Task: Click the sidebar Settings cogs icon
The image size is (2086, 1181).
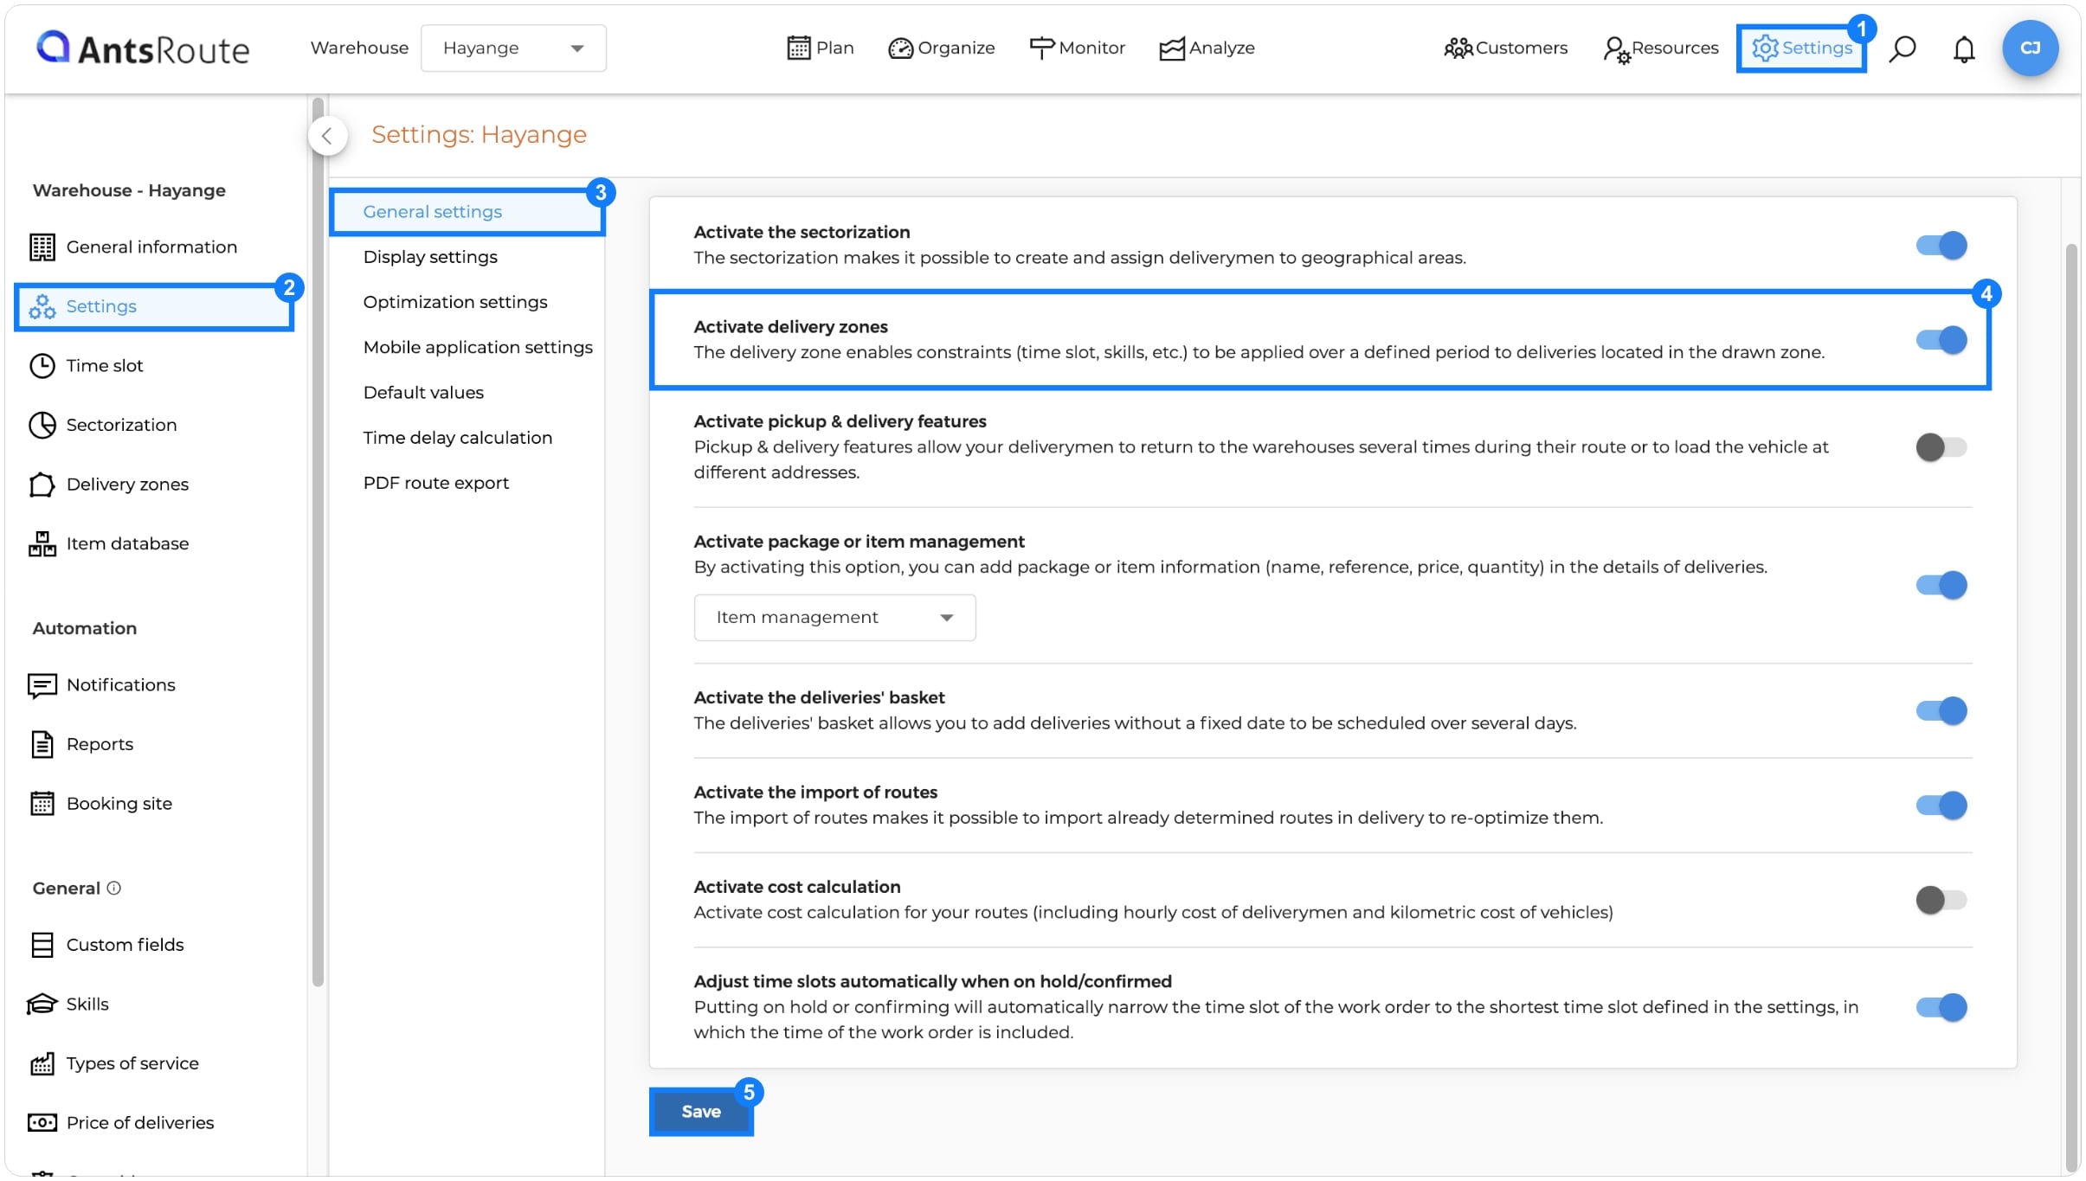Action: click(x=42, y=306)
